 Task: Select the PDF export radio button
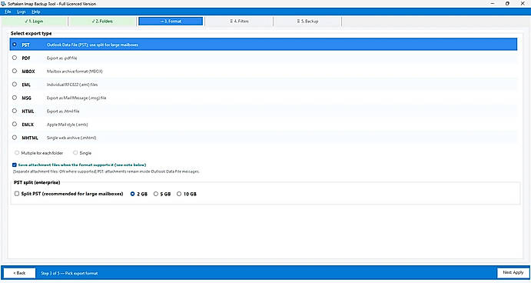pos(15,58)
